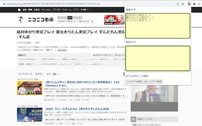Image resolution: width=202 pixels, height=126 pixels.
Task: Select the マイリスト search tab
Action: pos(77,18)
